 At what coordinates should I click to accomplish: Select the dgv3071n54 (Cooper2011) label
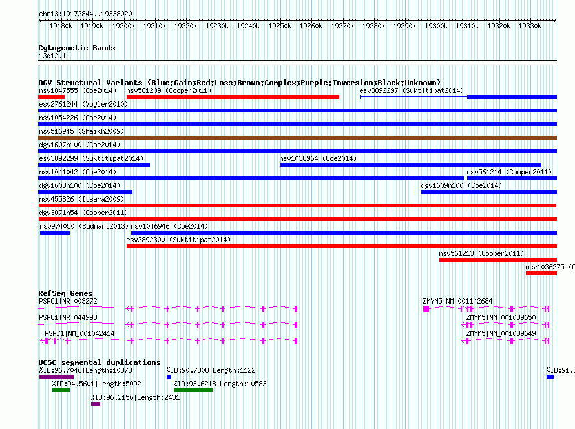83,213
